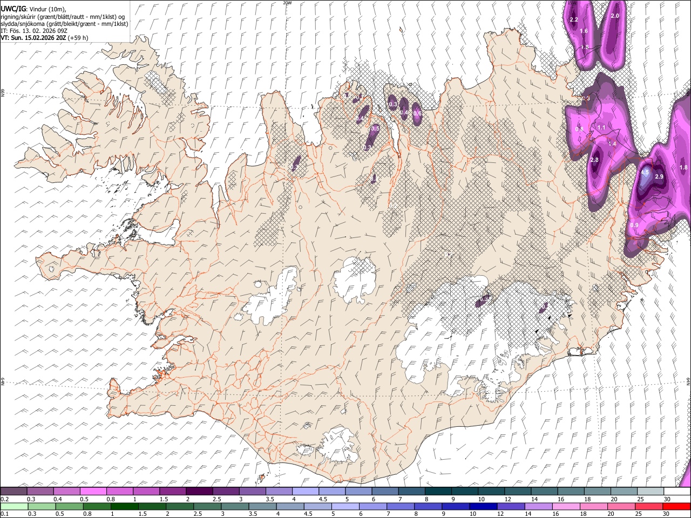Click the 'rigning/skúrir' rain legend description line
This screenshot has height=518, width=691.
(63, 17)
